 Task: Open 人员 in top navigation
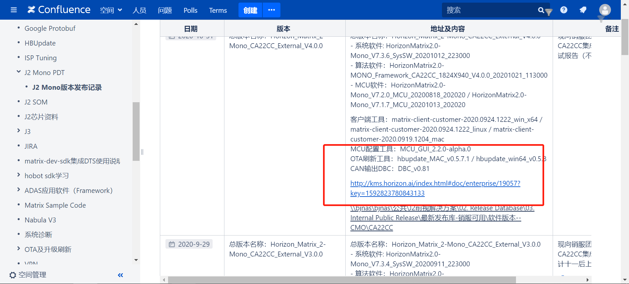(139, 10)
